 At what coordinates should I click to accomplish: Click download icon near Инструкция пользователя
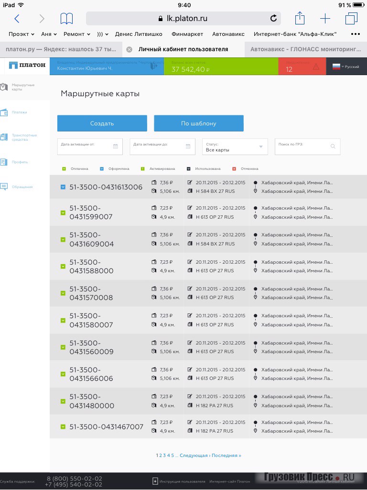tap(155, 481)
